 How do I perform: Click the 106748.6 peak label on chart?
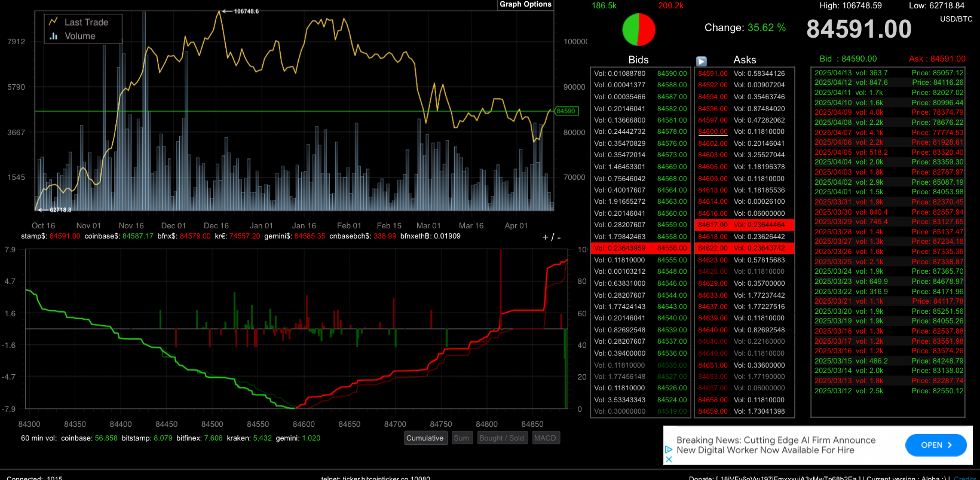coord(246,11)
